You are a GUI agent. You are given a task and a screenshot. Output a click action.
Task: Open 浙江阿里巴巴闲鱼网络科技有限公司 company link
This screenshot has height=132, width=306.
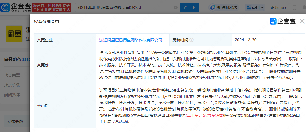pyautogui.click(x=131, y=40)
